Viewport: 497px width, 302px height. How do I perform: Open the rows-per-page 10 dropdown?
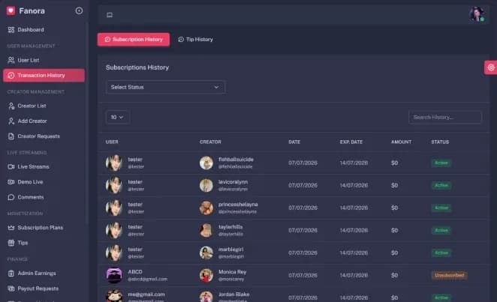(117, 118)
